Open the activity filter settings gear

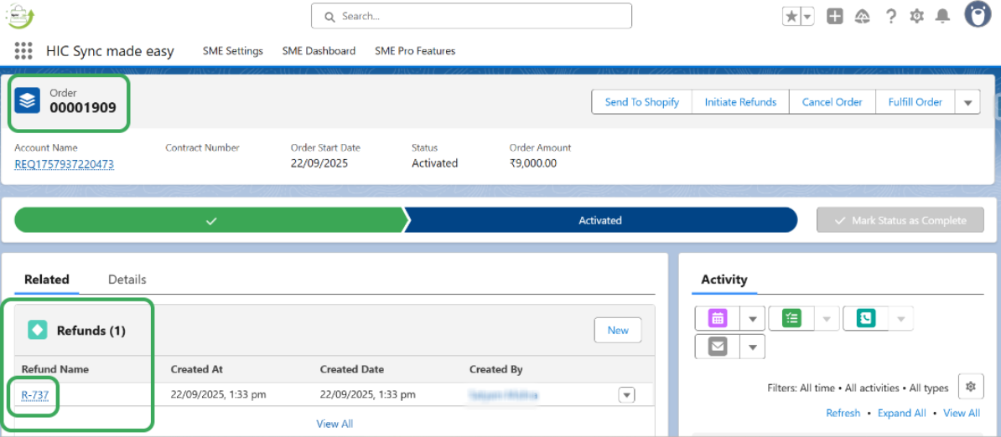pyautogui.click(x=971, y=387)
